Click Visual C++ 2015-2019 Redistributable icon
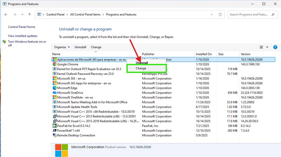The image size is (281, 157). pyautogui.click(x=55, y=121)
